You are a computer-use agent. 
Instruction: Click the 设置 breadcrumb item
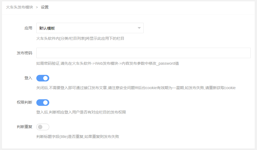[45, 7]
